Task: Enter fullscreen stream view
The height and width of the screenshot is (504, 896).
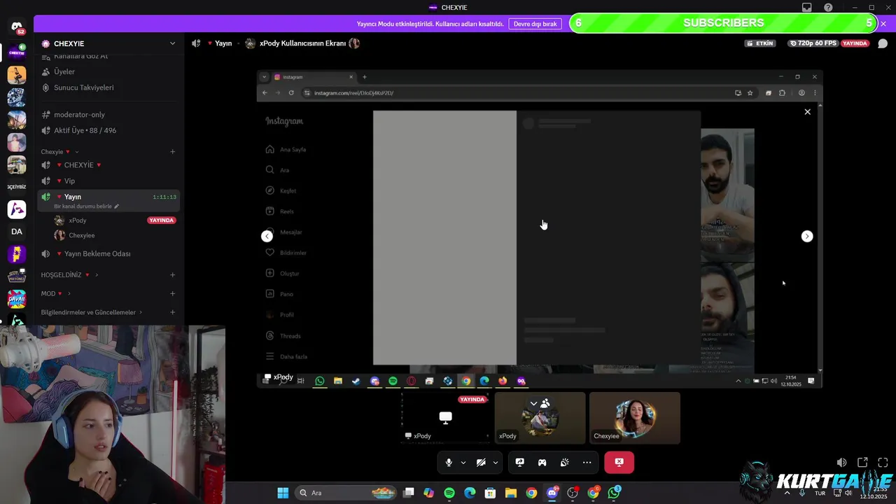Action: tap(883, 463)
